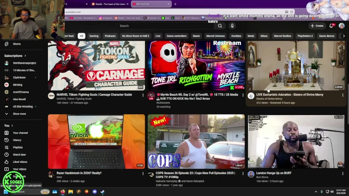The height and width of the screenshot is (196, 349).
Task: Open more options for Landon Hangs Up video
Action: coord(343,173)
